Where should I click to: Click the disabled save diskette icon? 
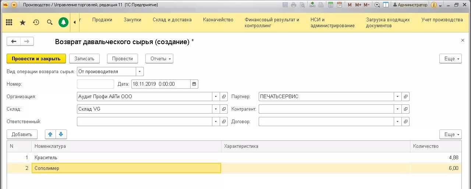coord(285,5)
